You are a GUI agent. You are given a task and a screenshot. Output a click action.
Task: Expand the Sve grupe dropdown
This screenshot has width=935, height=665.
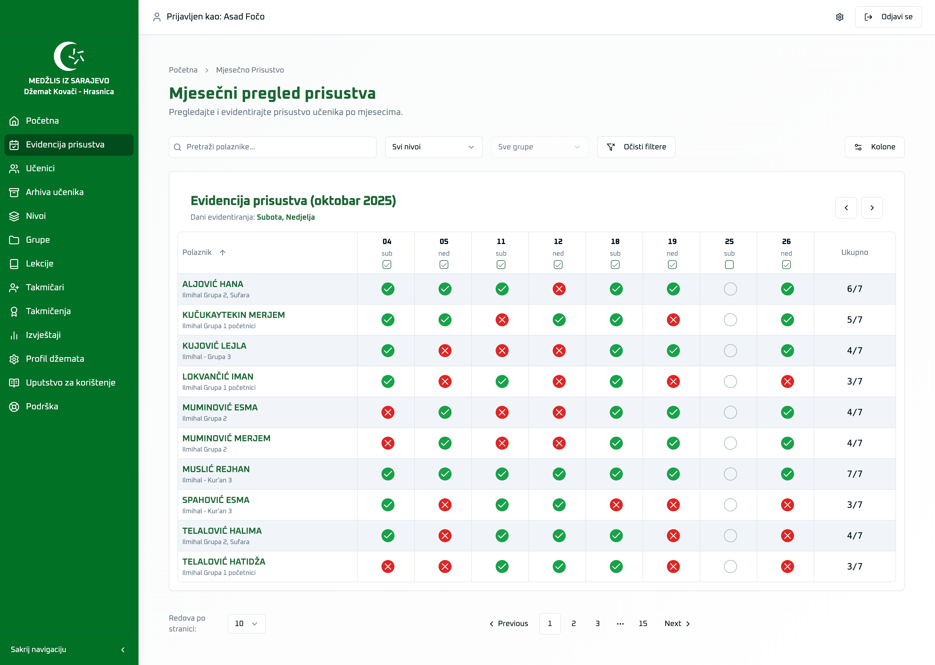[539, 147]
